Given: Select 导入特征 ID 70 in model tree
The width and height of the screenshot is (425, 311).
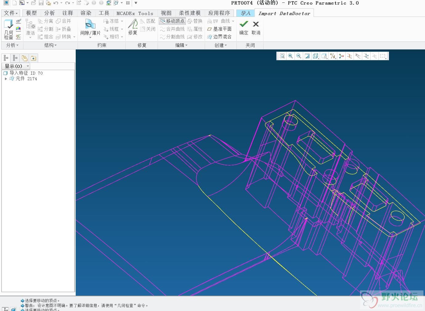Looking at the screenshot, I should 26,73.
